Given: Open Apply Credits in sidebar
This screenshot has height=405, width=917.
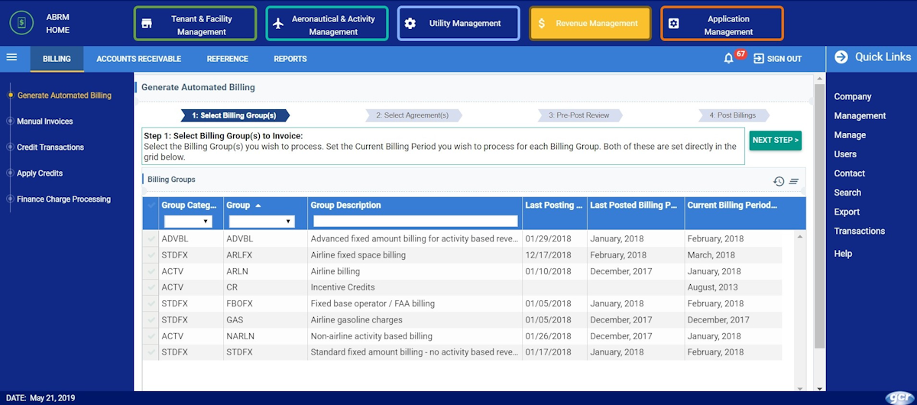Looking at the screenshot, I should pyautogui.click(x=40, y=173).
